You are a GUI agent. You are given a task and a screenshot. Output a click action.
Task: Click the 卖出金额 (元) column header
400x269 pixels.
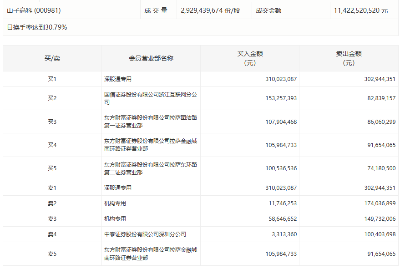(349, 58)
